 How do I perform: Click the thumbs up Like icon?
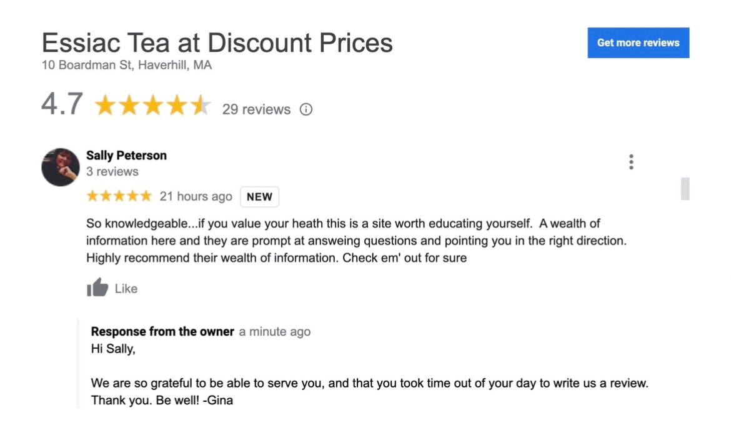tap(97, 287)
